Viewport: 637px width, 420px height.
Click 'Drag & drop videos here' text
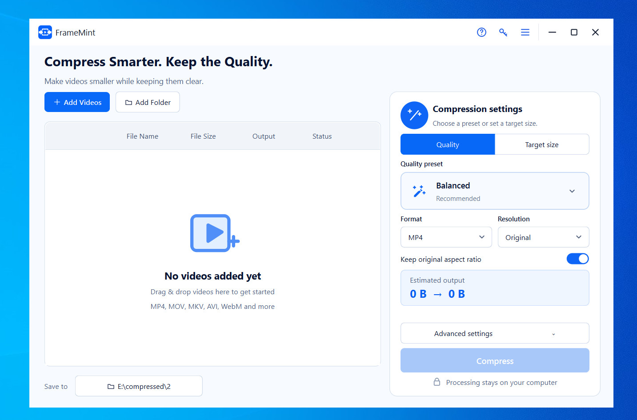(212, 292)
